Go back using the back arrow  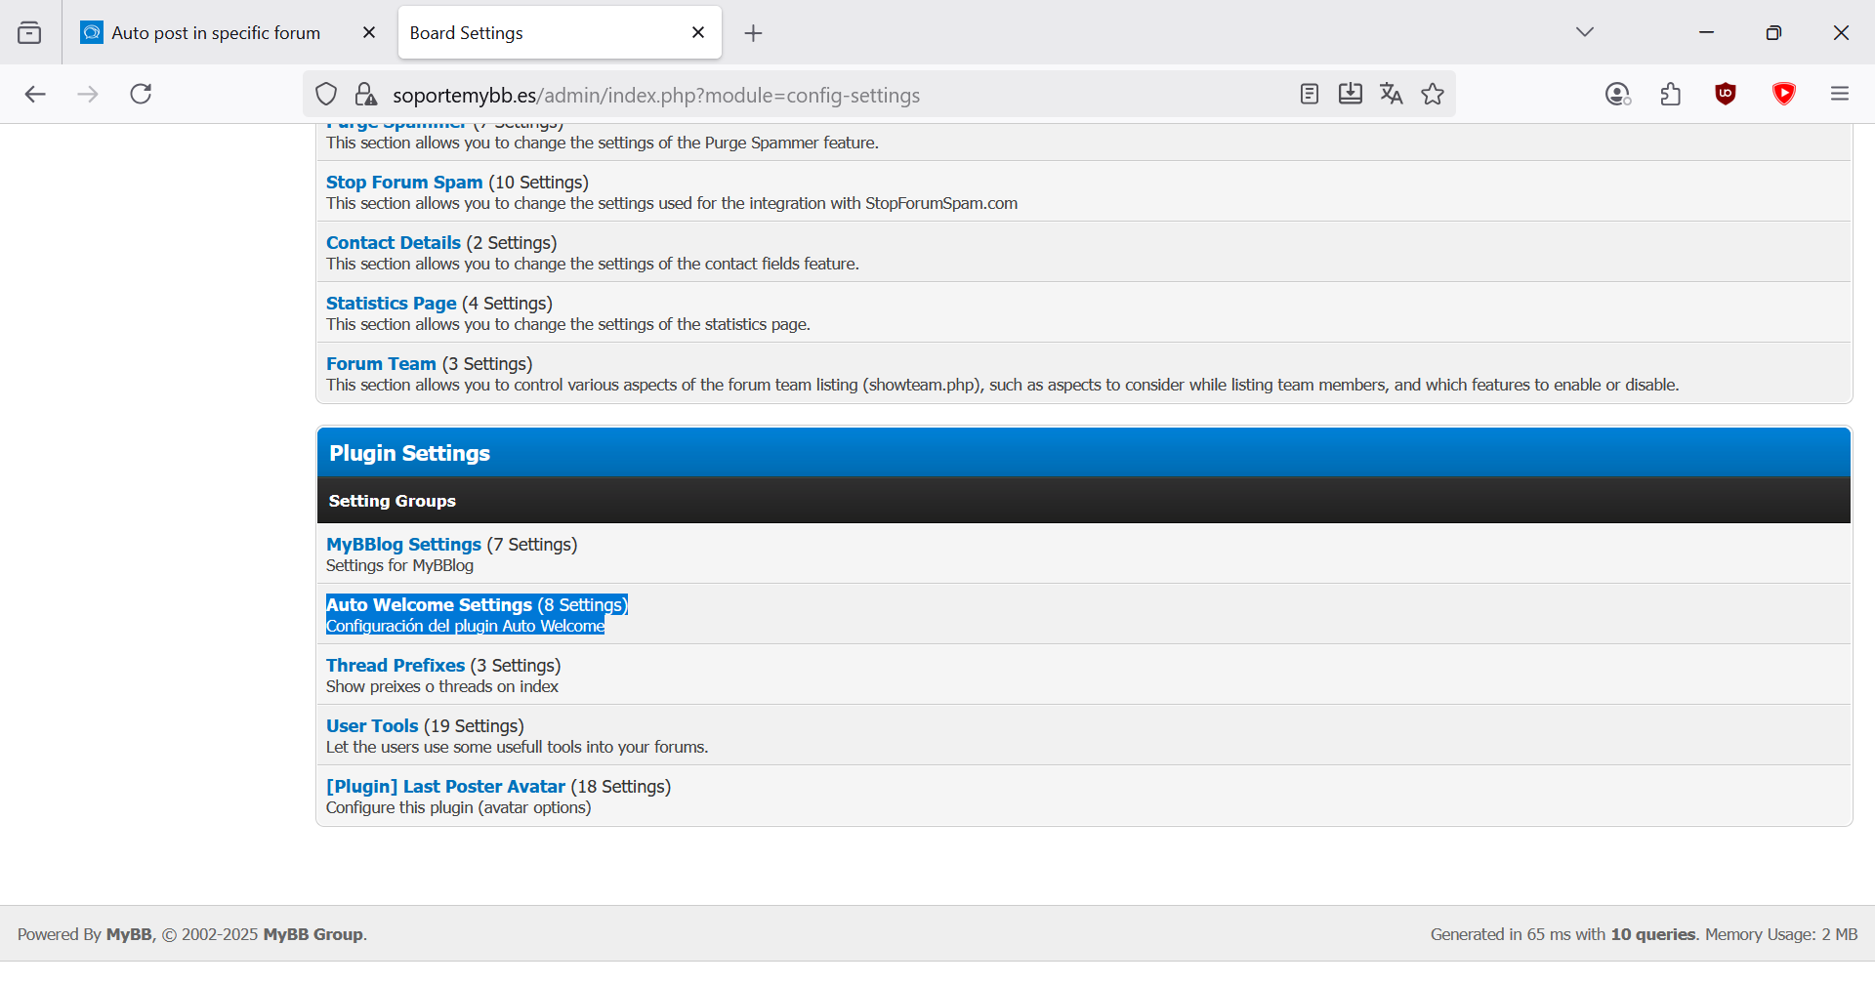[x=35, y=94]
